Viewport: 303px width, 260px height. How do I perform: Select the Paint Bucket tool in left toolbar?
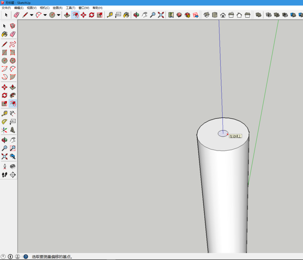coord(5,34)
